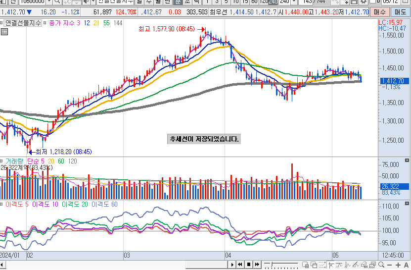
Task: Click the search magnifier next to the code field
Action: (x=56, y=2)
